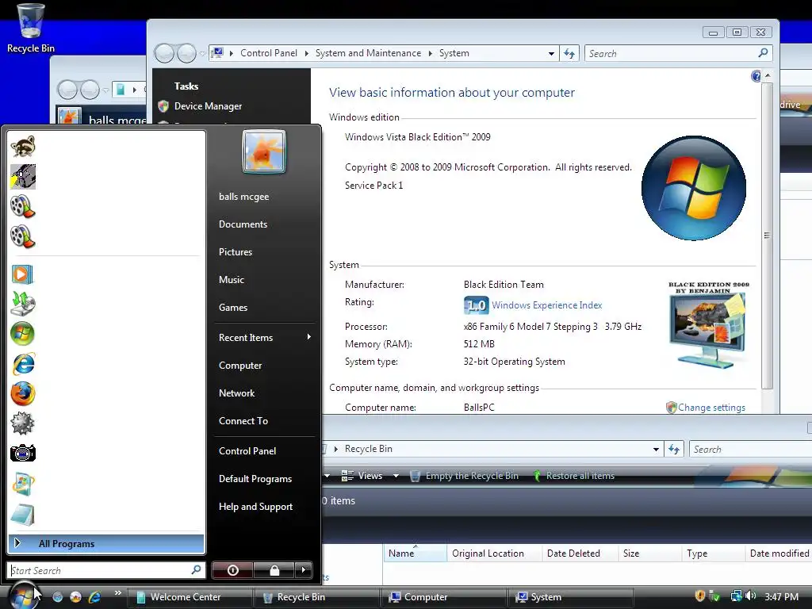Click the green Windows orb icon in Start menu
Screen dimensions: 812x609
(23, 334)
